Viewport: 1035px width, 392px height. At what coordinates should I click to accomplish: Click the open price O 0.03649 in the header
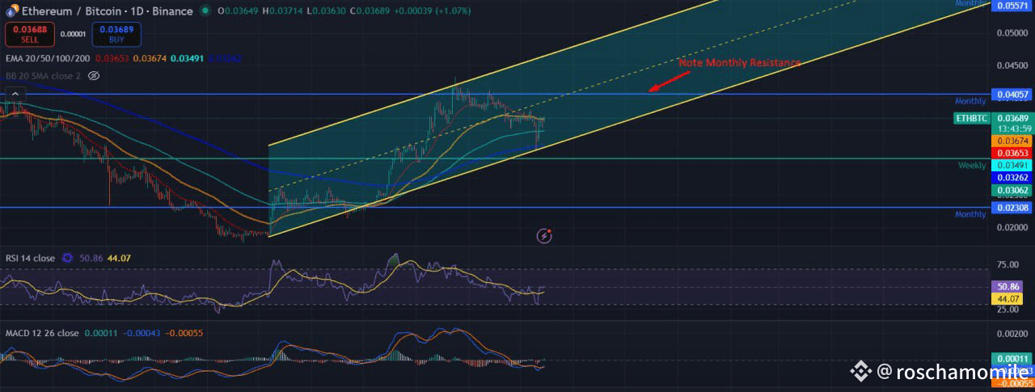click(x=238, y=11)
